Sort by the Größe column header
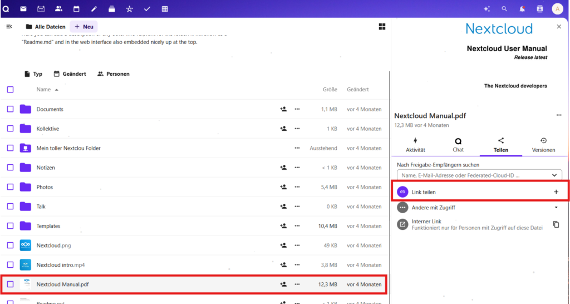Screen dimensions: 570x304 pos(330,90)
